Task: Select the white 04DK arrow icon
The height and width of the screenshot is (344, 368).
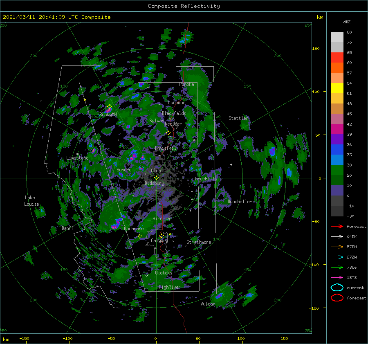Action: point(337,237)
